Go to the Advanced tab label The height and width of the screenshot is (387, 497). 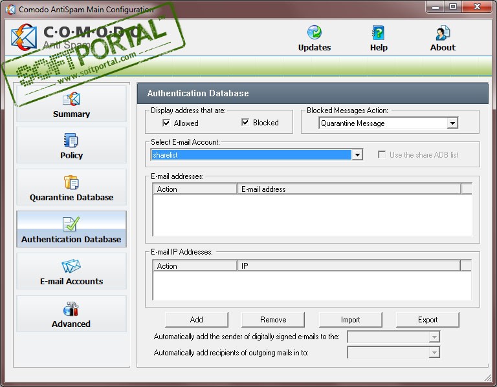click(x=71, y=324)
